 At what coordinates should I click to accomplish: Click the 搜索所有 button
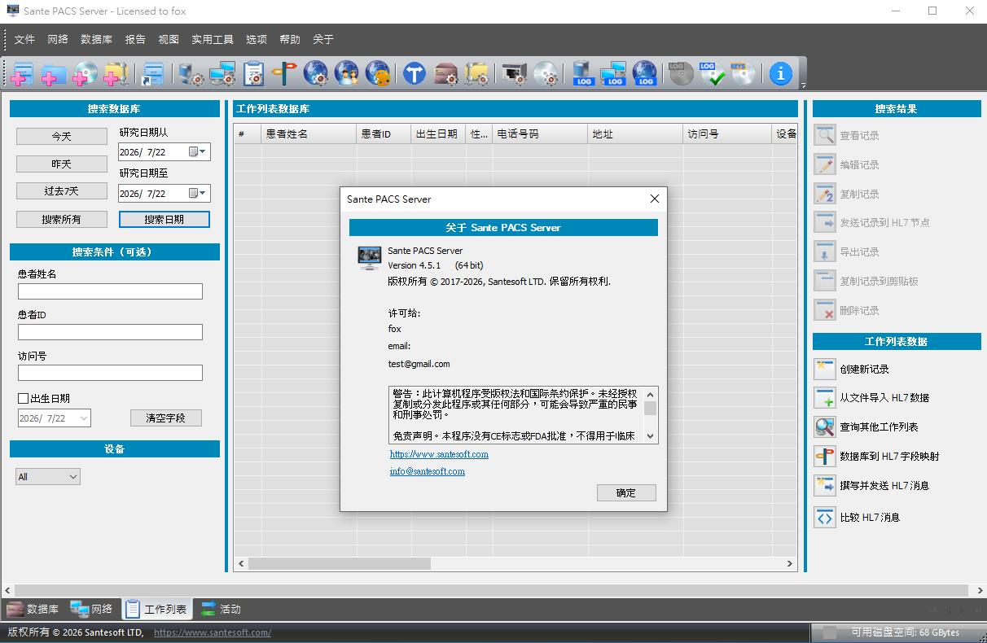point(62,219)
